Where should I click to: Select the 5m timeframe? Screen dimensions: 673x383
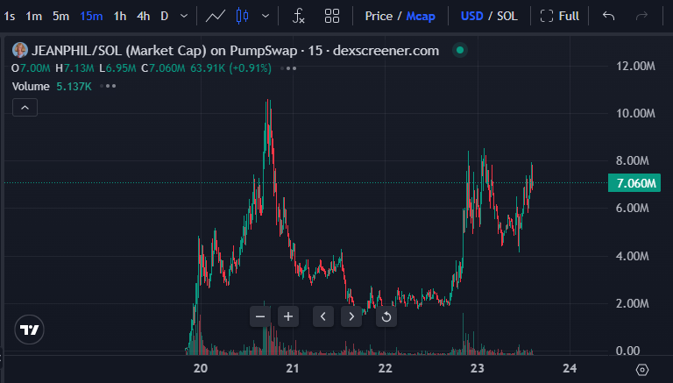click(x=61, y=17)
